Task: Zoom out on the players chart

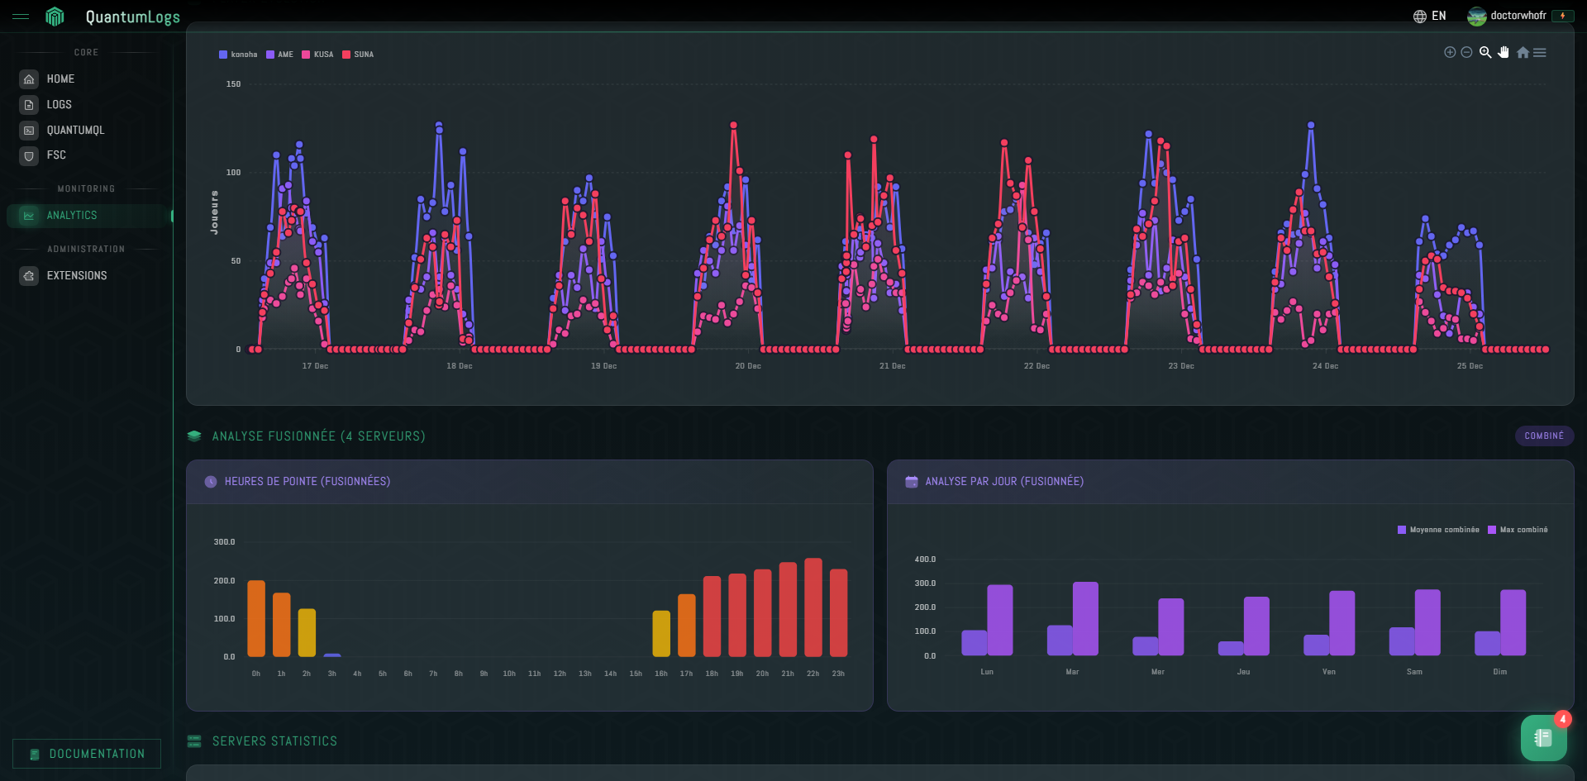Action: pos(1466,52)
